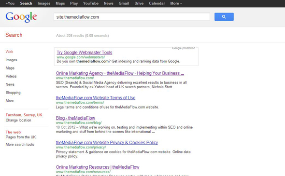Choose Pages from the UK filter

(x=21, y=137)
